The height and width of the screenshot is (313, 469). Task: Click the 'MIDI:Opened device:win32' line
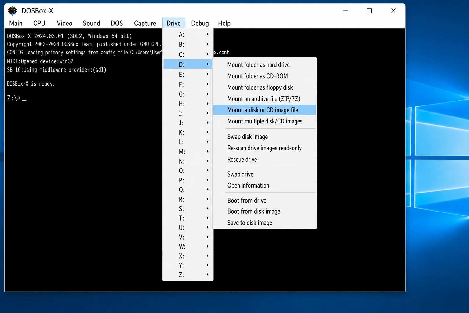[x=40, y=61]
